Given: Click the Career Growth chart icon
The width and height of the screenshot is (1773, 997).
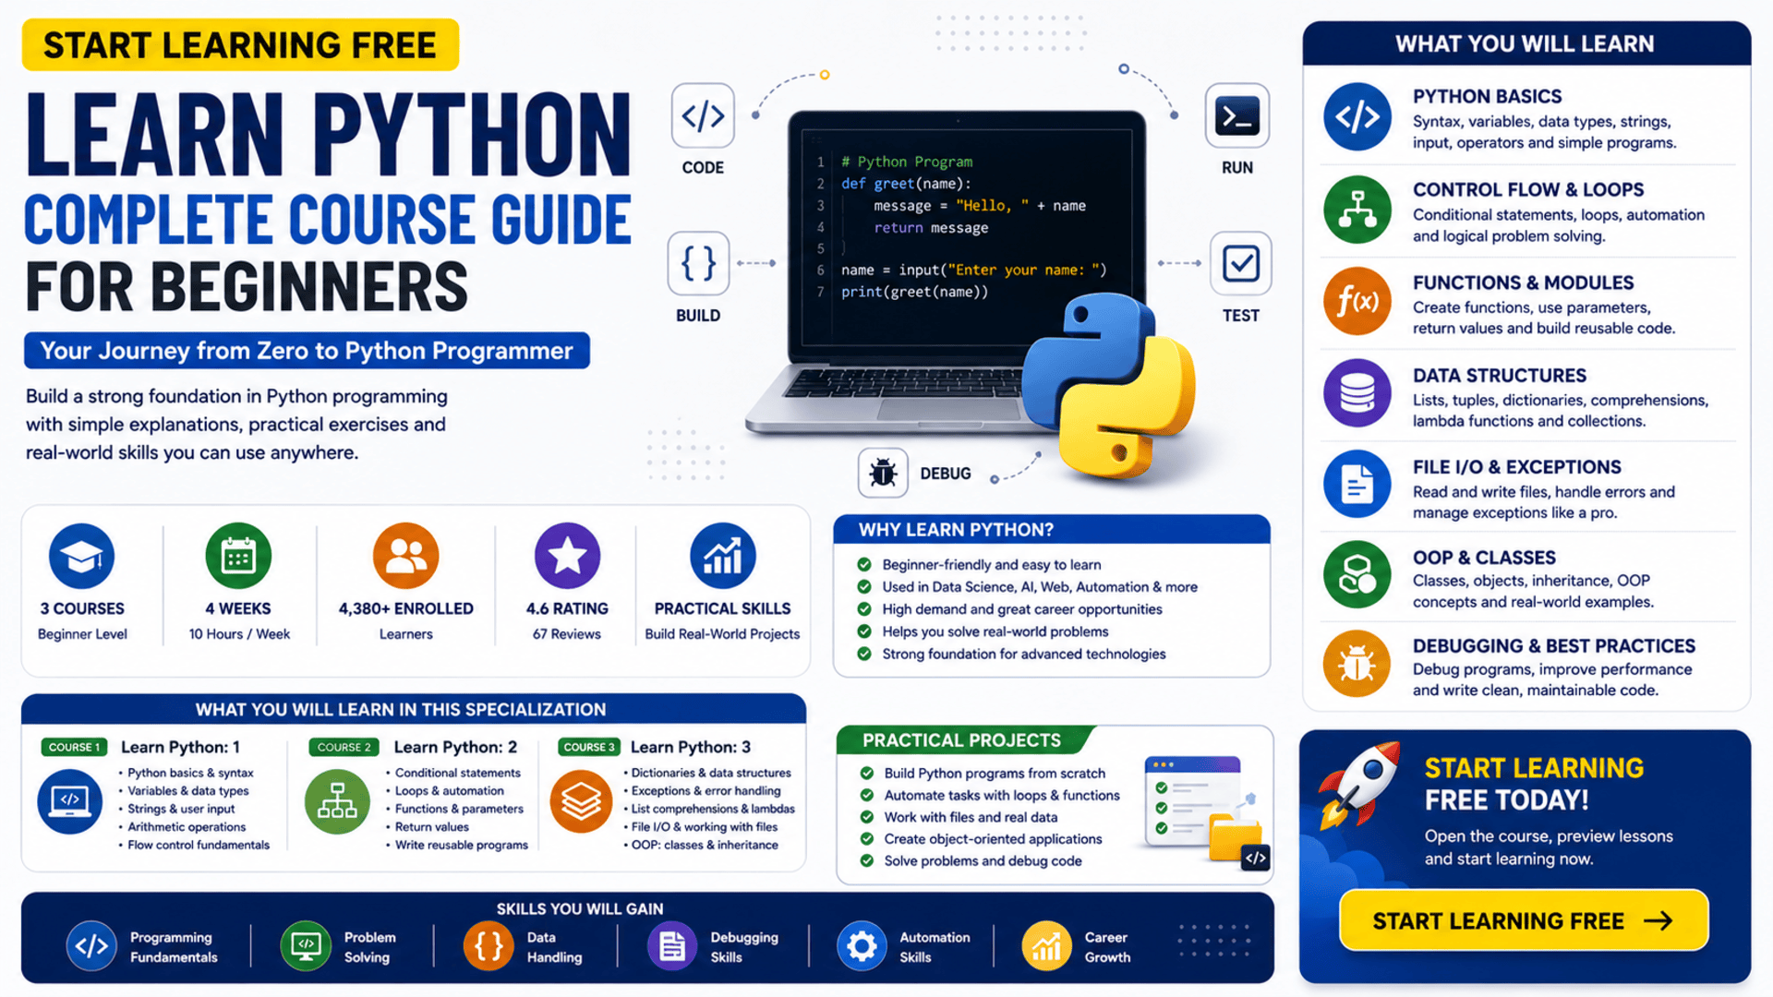Looking at the screenshot, I should click(1046, 946).
